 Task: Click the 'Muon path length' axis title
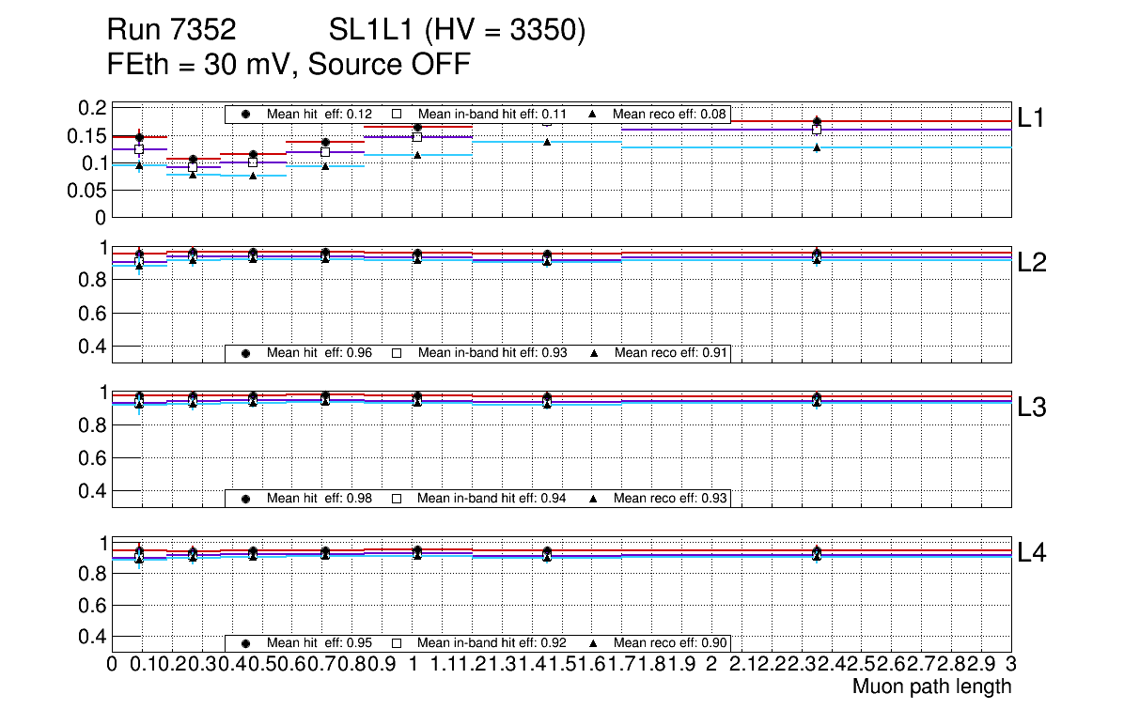(931, 686)
